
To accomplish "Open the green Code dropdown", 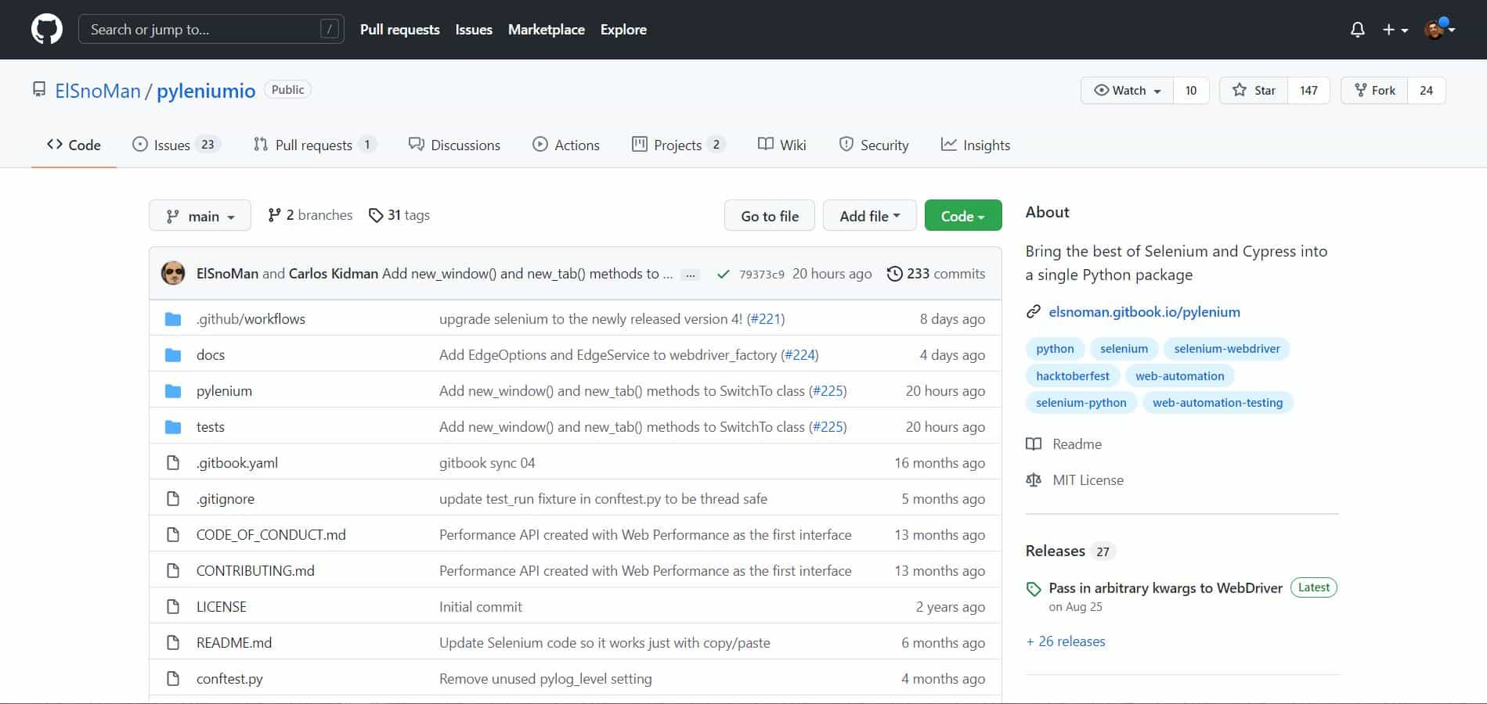I will (x=963, y=216).
